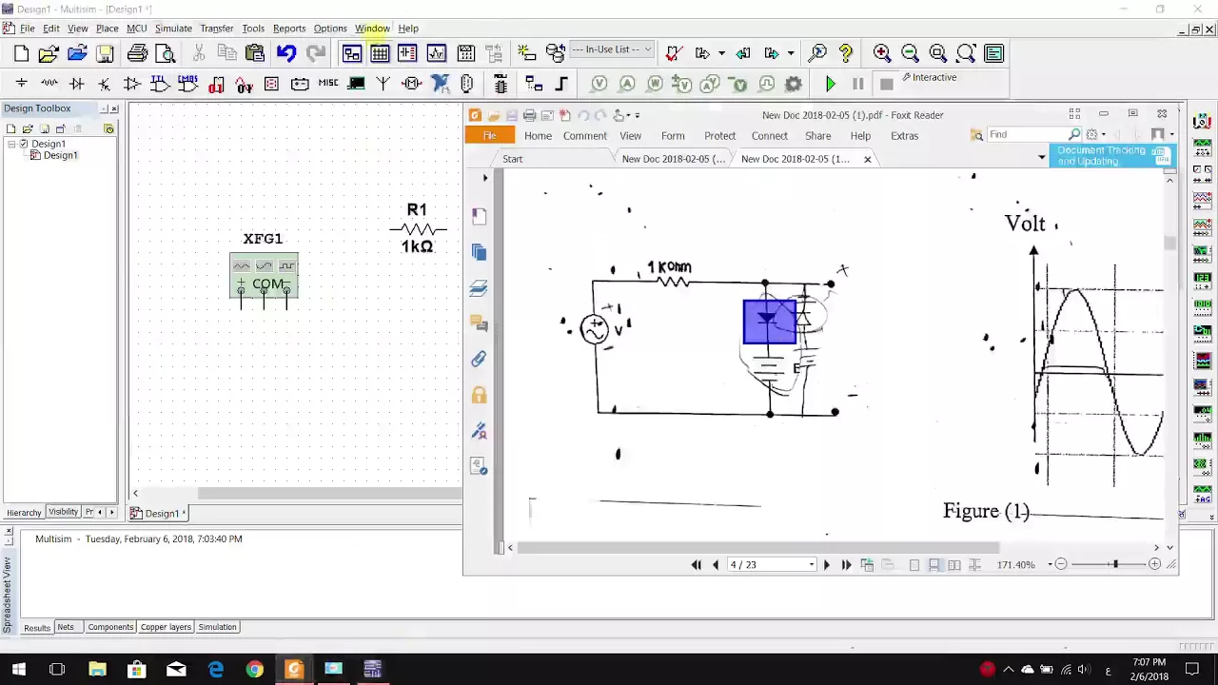
Task: Switch to the Hierarchy tab
Action: pos(24,513)
